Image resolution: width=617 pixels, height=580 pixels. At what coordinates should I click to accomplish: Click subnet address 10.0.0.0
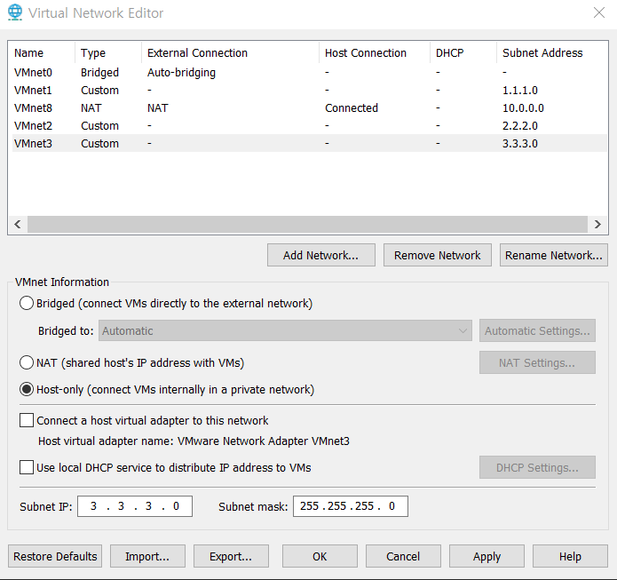523,107
